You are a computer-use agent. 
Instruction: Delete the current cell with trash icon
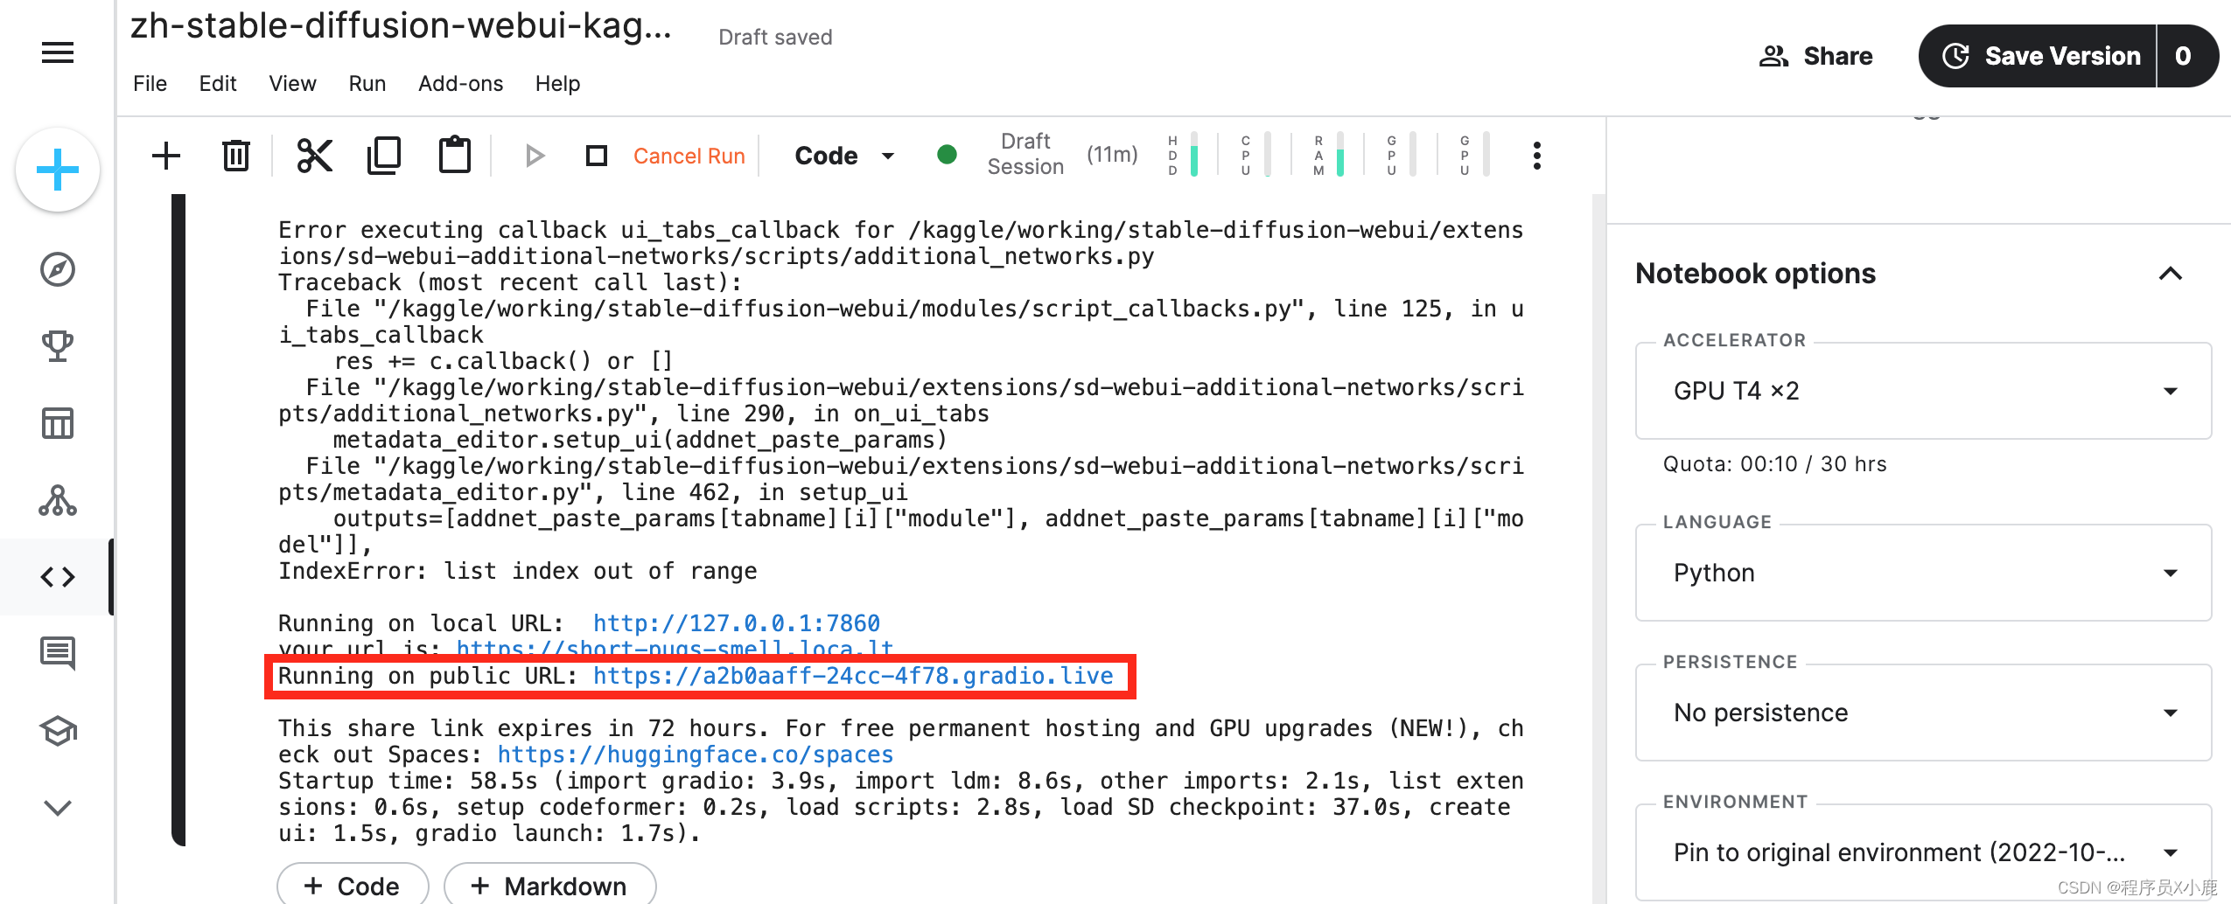234,155
